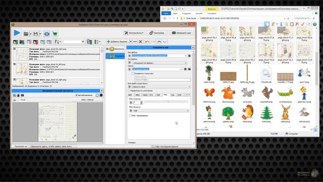Viewport: 323px width, 182px height.
Task: Open the sort order dropdown icon
Action: point(58,42)
